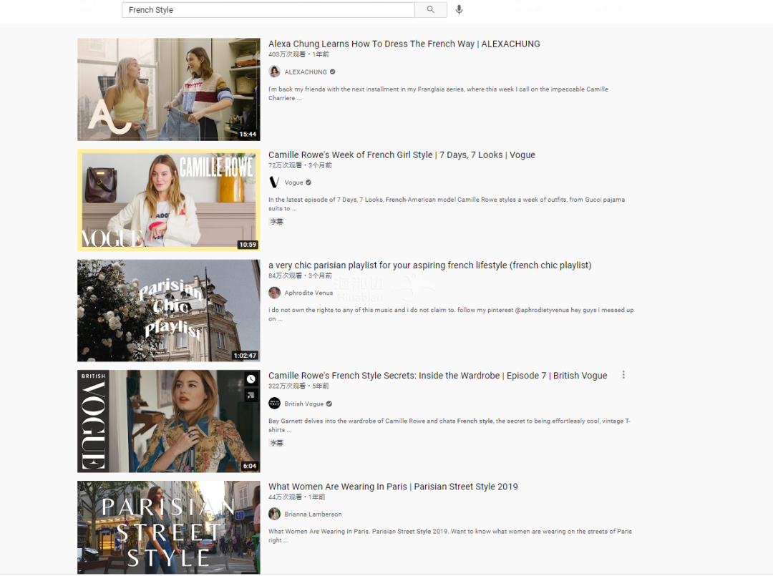Go to Brianna Lamberson channel name
This screenshot has width=773, height=576.
(313, 514)
